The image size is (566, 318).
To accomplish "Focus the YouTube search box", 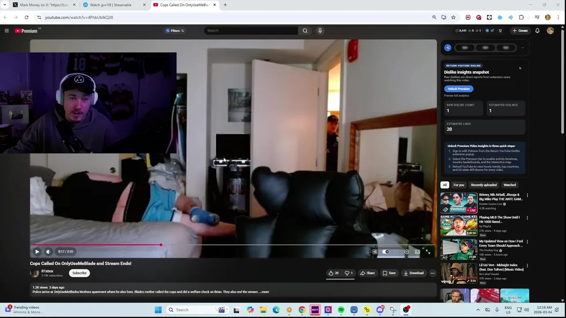I will [x=251, y=30].
